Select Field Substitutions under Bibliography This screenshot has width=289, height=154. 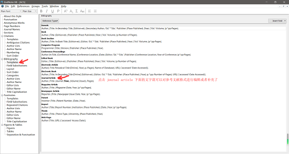tap(17, 66)
